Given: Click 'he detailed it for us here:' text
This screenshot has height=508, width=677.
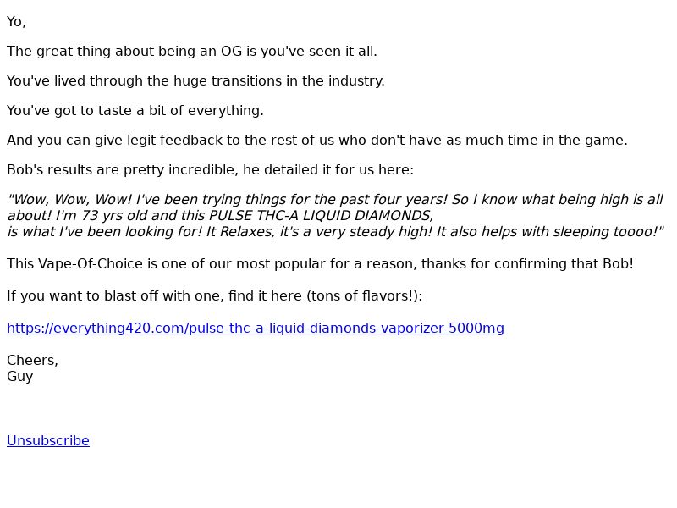Looking at the screenshot, I should (x=328, y=170).
